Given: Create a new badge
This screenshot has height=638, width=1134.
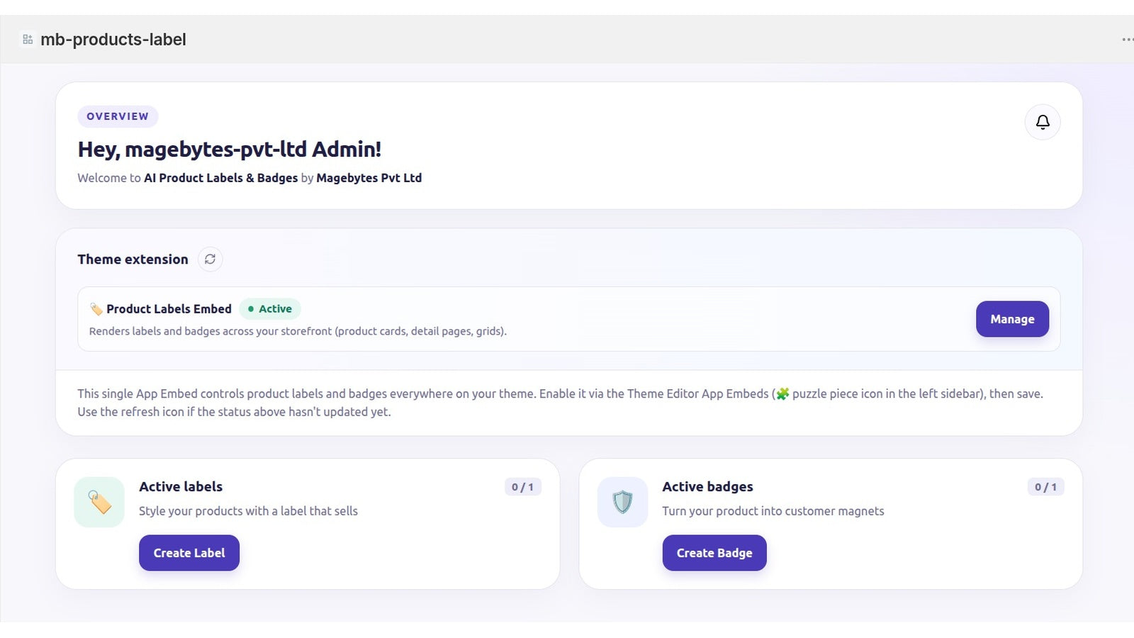Looking at the screenshot, I should coord(714,553).
